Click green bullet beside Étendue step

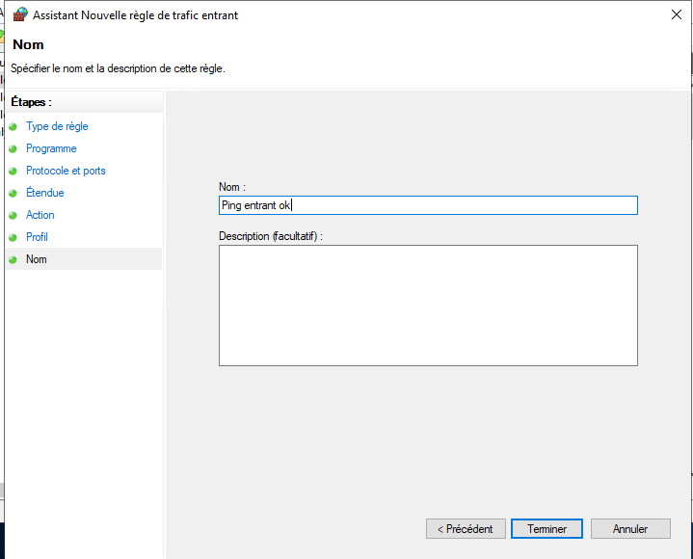(13, 193)
